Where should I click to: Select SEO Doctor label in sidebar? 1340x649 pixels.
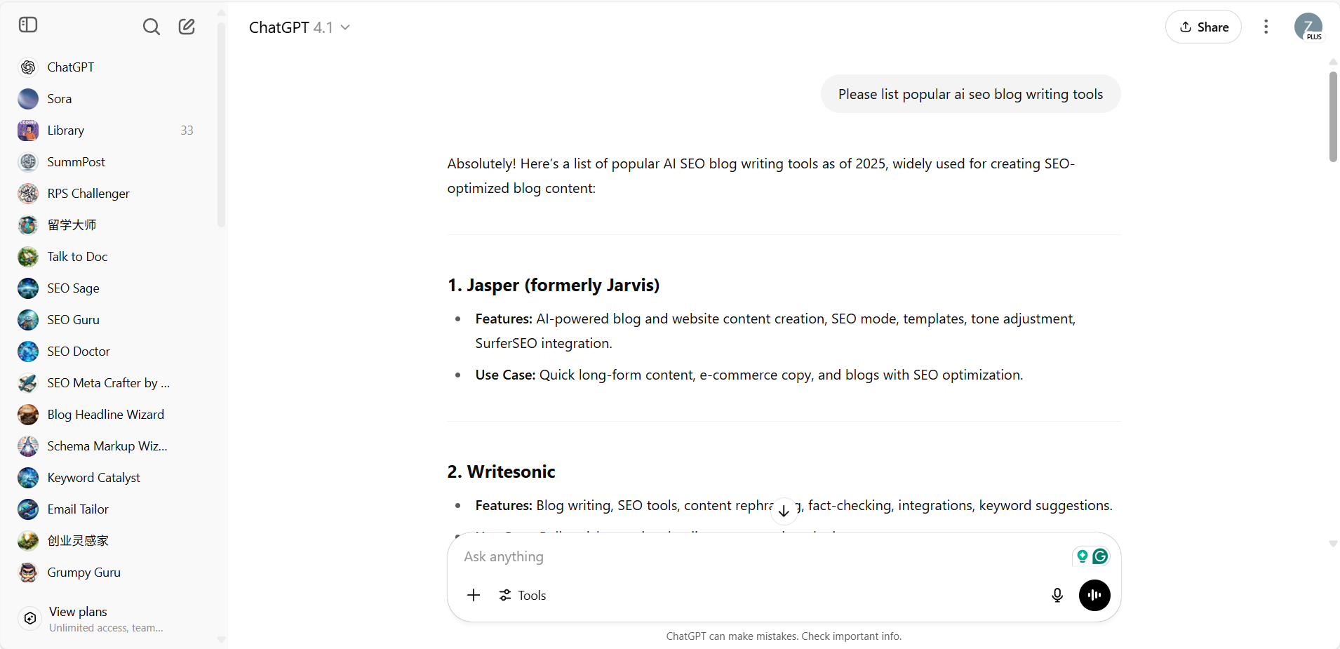pyautogui.click(x=79, y=352)
